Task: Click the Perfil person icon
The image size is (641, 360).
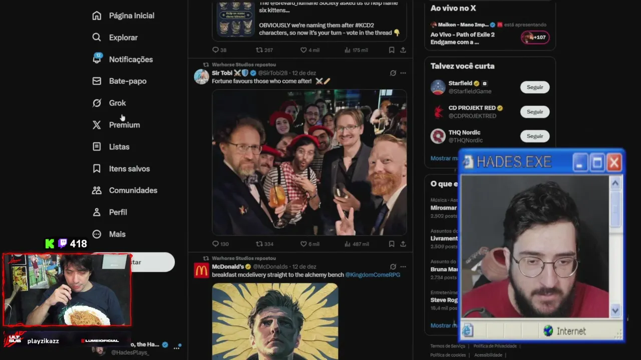Action: tap(97, 212)
